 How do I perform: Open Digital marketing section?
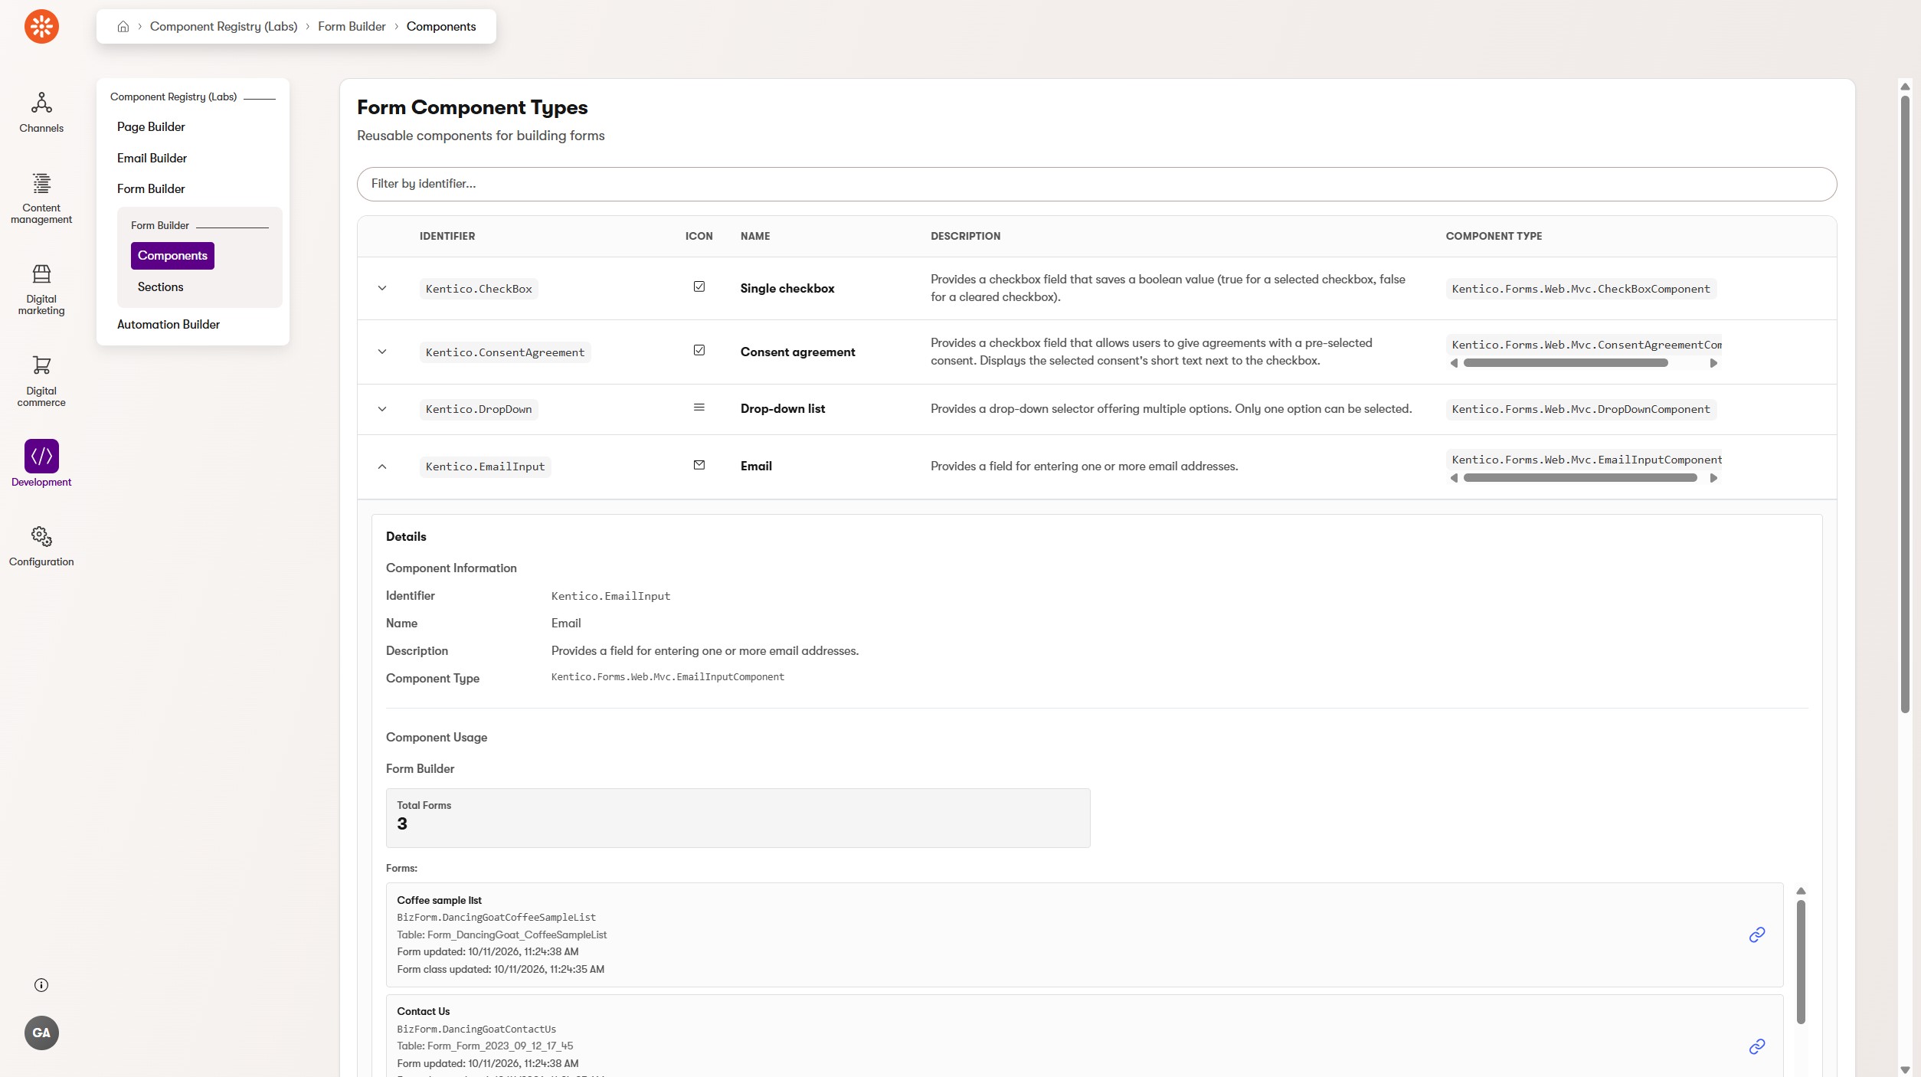tap(41, 290)
